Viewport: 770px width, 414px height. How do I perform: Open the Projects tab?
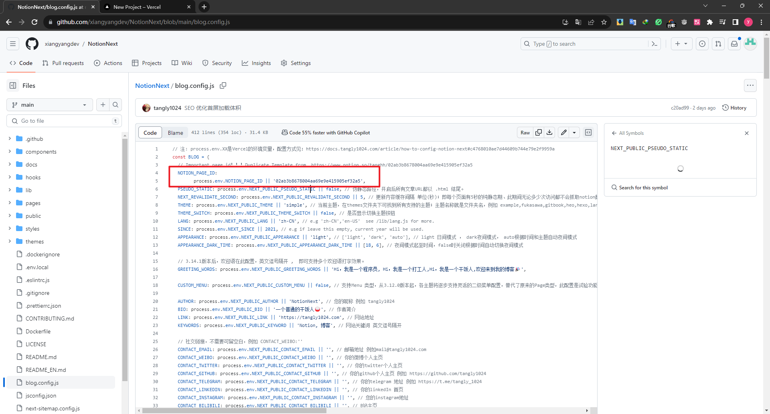point(147,63)
